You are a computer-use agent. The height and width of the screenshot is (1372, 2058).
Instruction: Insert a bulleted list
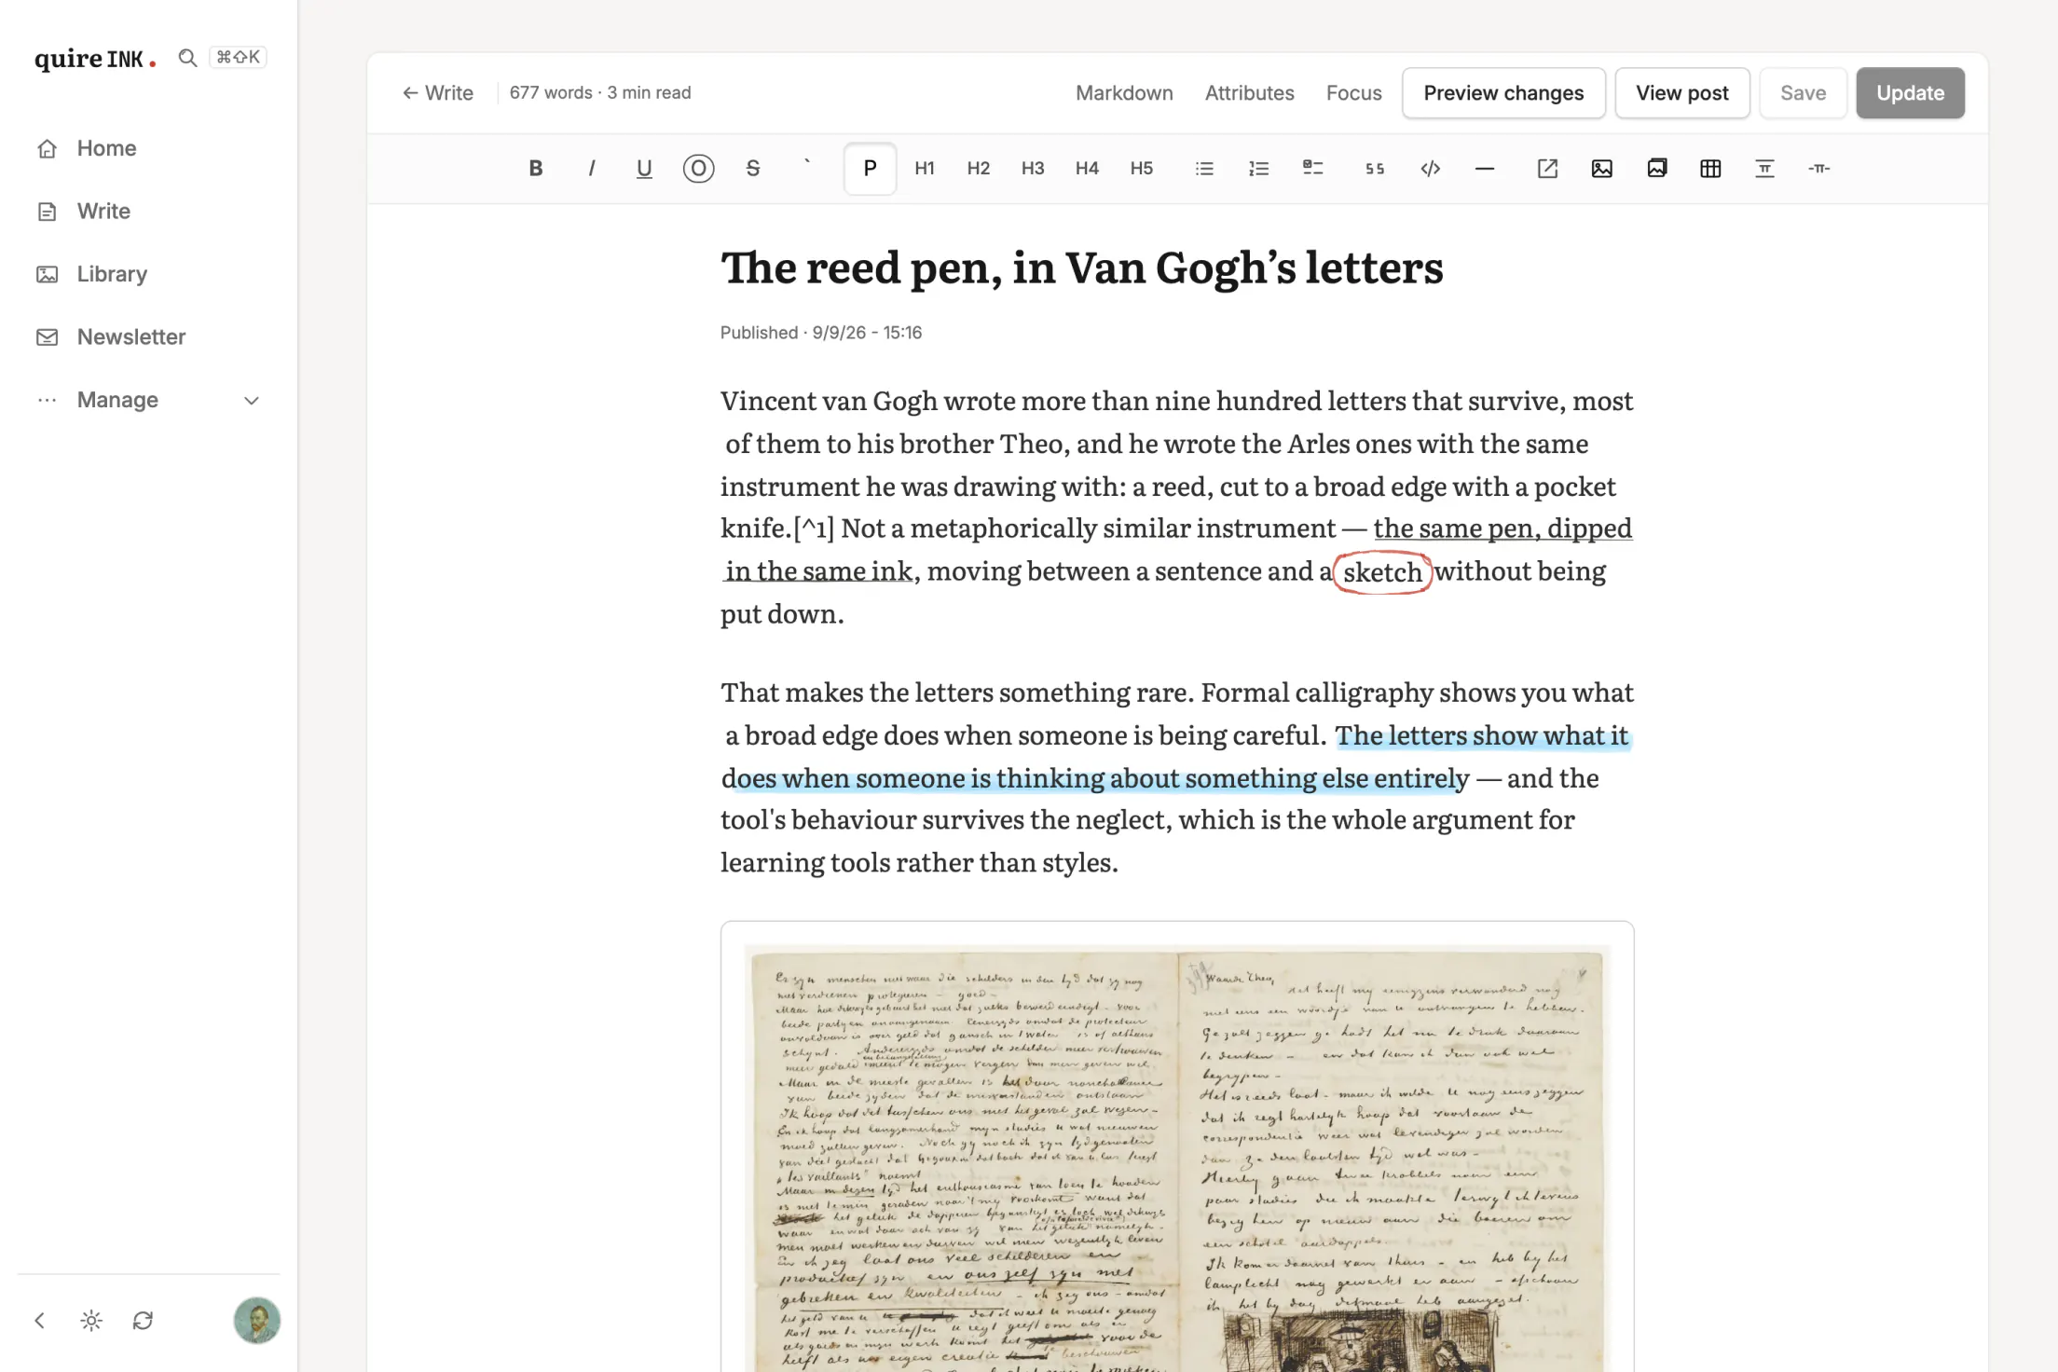pos(1204,169)
